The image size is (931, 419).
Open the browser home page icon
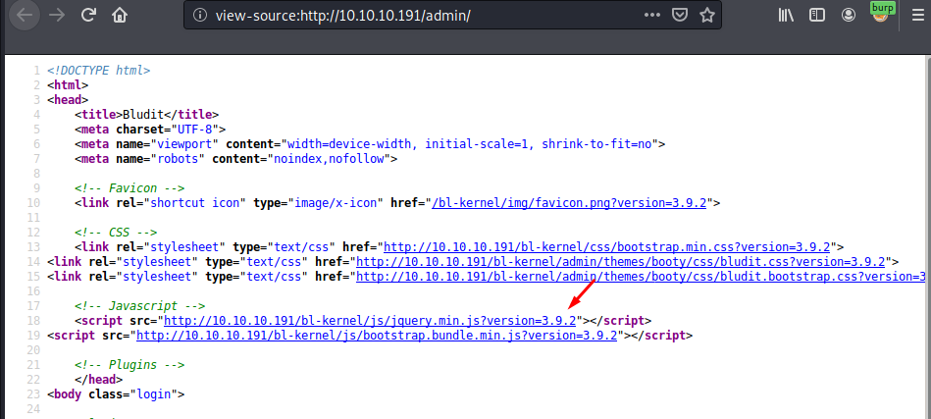click(x=120, y=15)
